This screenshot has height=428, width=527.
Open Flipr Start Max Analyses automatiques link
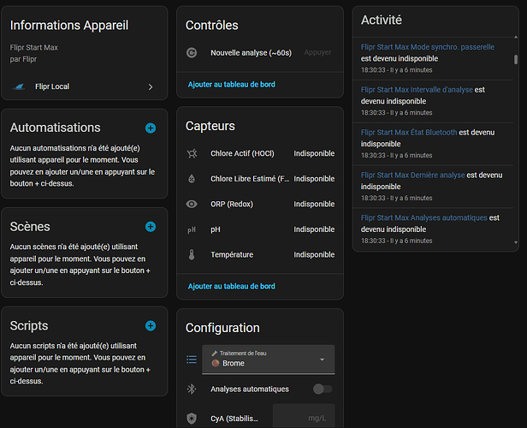[423, 218]
